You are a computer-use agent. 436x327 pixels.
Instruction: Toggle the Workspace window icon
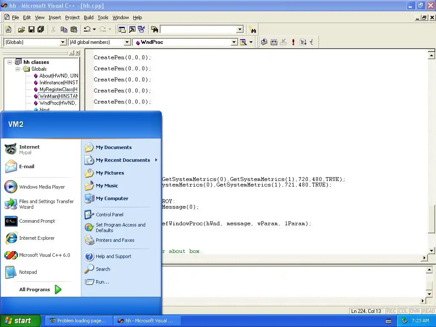click(122, 29)
